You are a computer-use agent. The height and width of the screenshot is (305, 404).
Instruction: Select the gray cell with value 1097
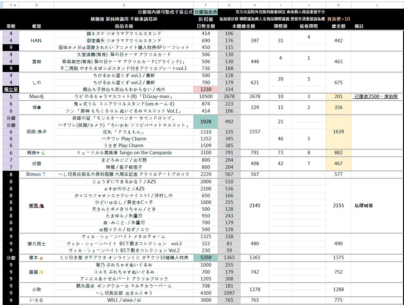[x=229, y=293]
